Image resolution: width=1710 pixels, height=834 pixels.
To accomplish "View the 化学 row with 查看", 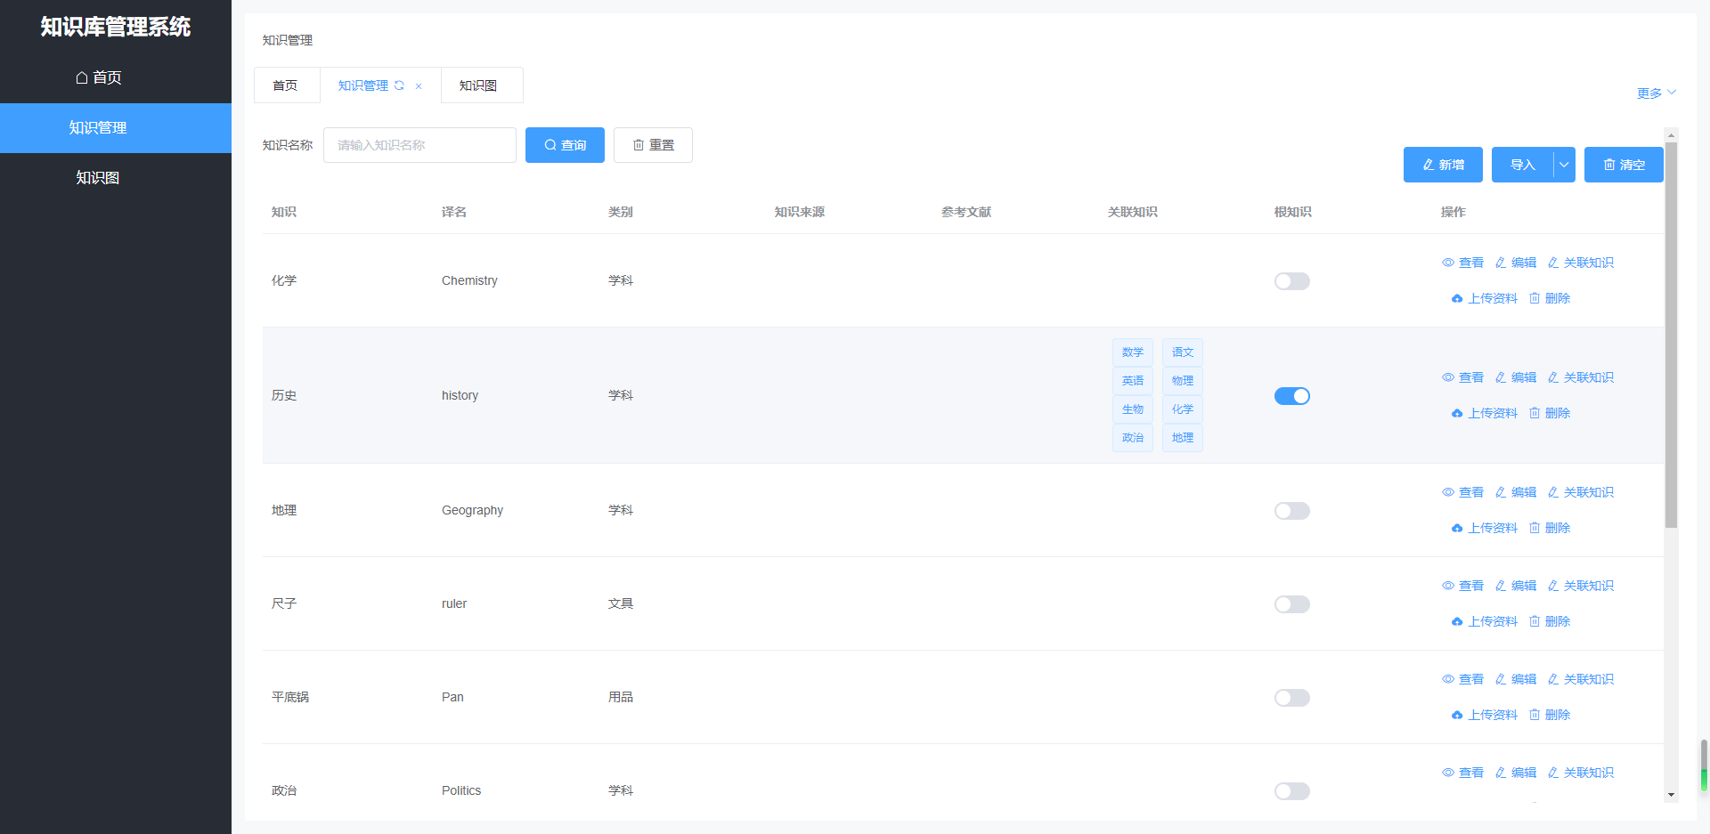I will pos(1462,263).
